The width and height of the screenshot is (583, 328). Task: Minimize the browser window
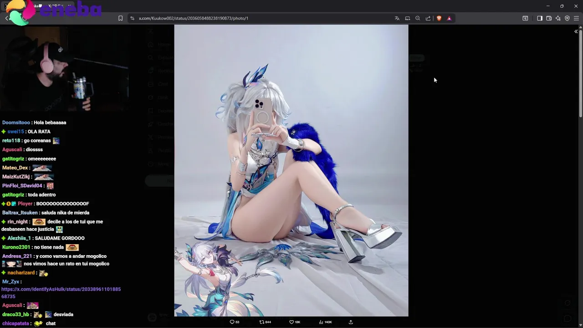click(x=548, y=6)
